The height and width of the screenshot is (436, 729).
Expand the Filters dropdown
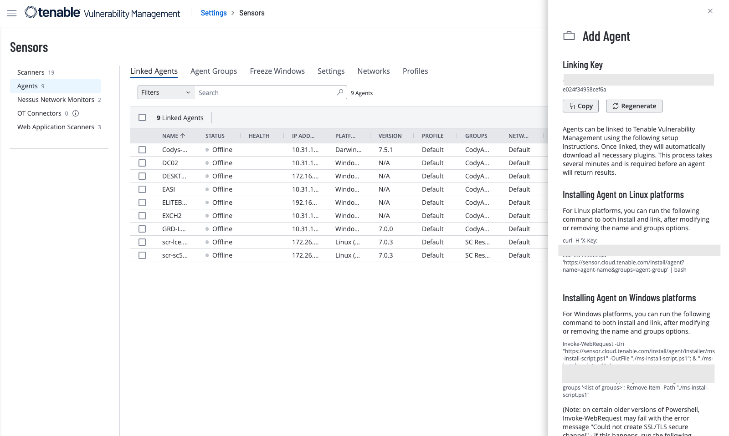pos(166,92)
